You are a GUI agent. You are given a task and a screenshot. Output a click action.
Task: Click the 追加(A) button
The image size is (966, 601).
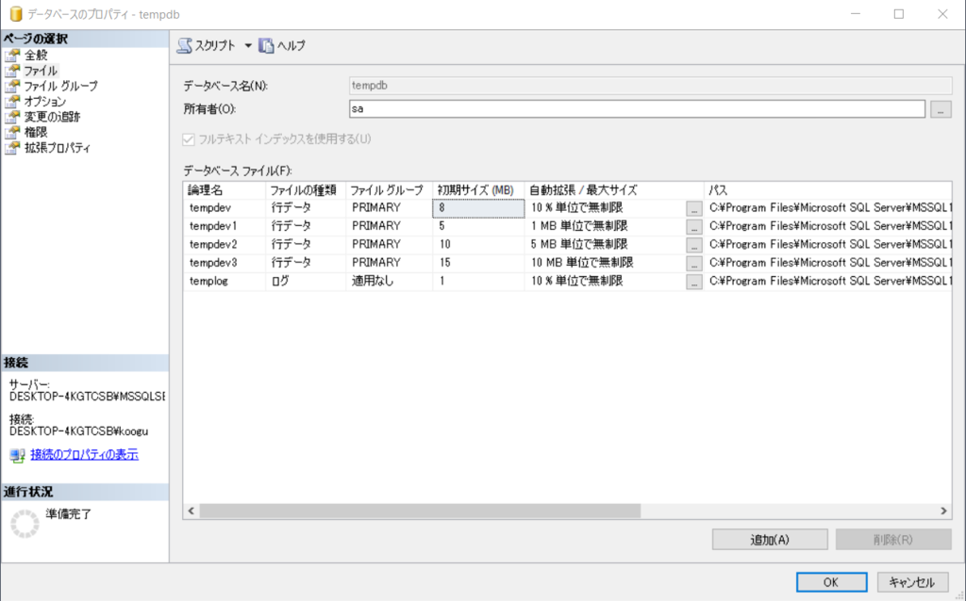click(x=770, y=538)
